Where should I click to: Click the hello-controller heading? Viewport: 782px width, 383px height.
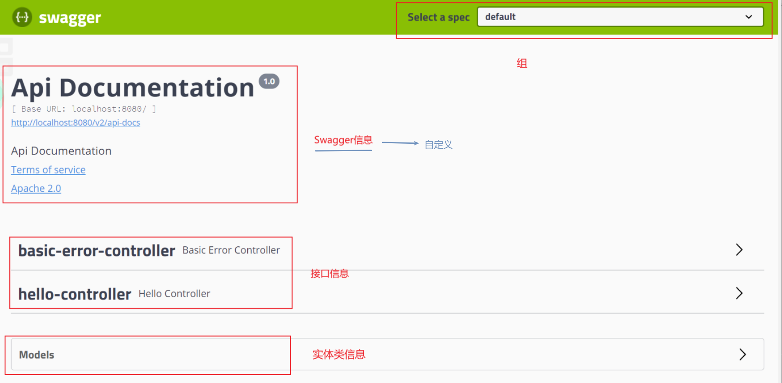tap(74, 294)
